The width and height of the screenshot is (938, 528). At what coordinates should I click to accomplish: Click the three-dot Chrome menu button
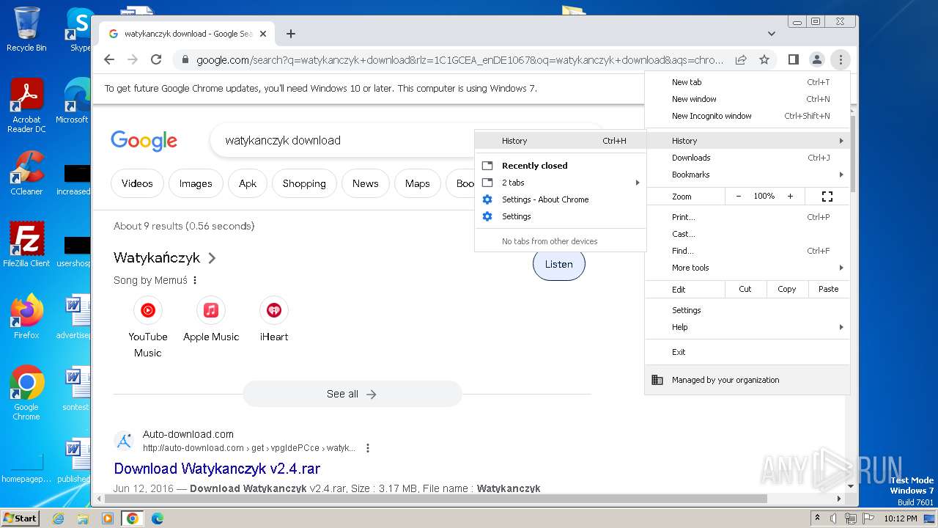(841, 59)
